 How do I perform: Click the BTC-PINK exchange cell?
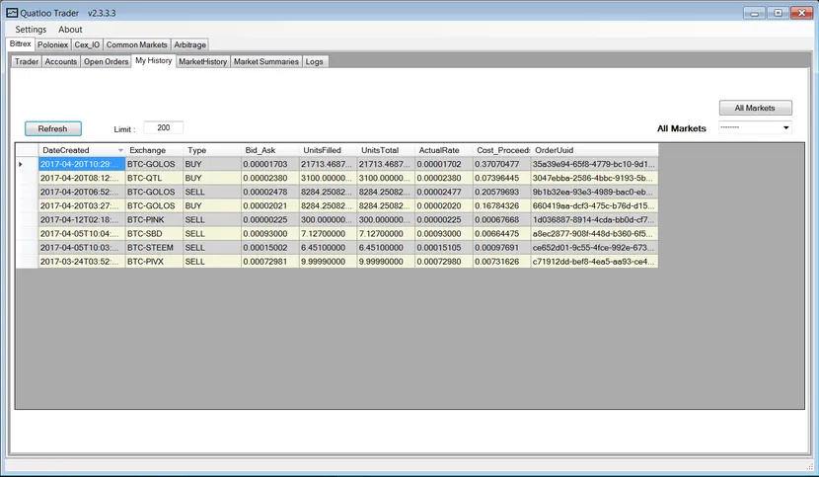click(x=154, y=220)
